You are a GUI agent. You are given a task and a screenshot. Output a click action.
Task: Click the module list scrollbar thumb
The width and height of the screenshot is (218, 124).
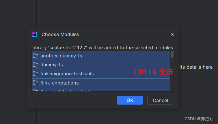172,55
